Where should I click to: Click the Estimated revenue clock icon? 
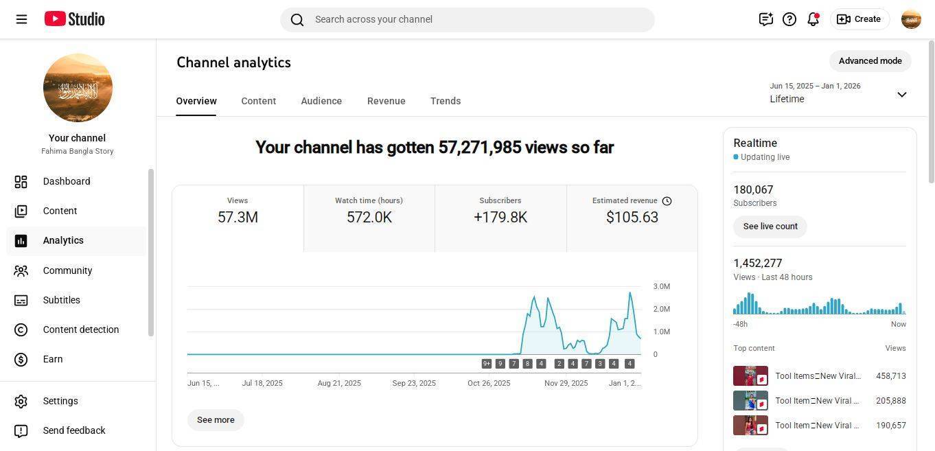(x=667, y=201)
